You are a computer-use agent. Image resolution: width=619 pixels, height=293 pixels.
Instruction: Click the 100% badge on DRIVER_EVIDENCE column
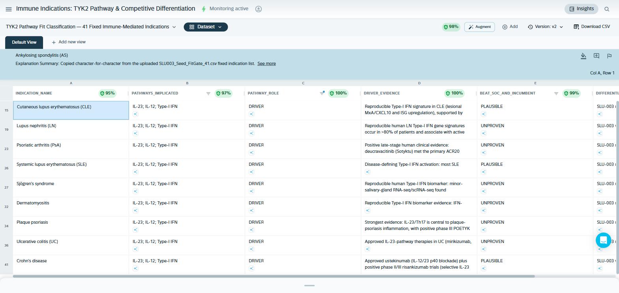[x=454, y=93]
